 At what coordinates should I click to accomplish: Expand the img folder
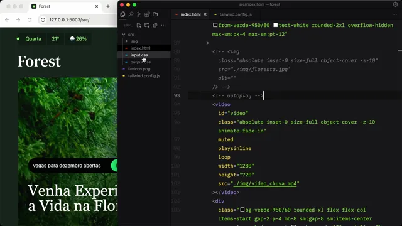126,41
